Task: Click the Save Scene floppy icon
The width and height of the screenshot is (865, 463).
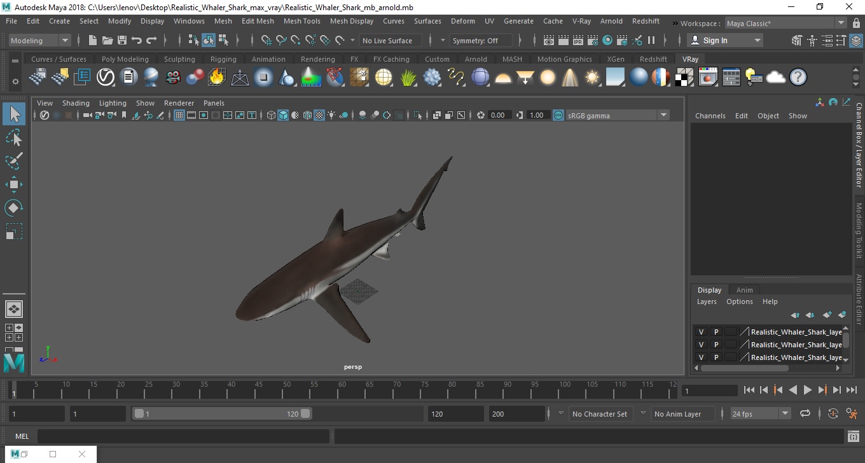Action: [x=122, y=40]
